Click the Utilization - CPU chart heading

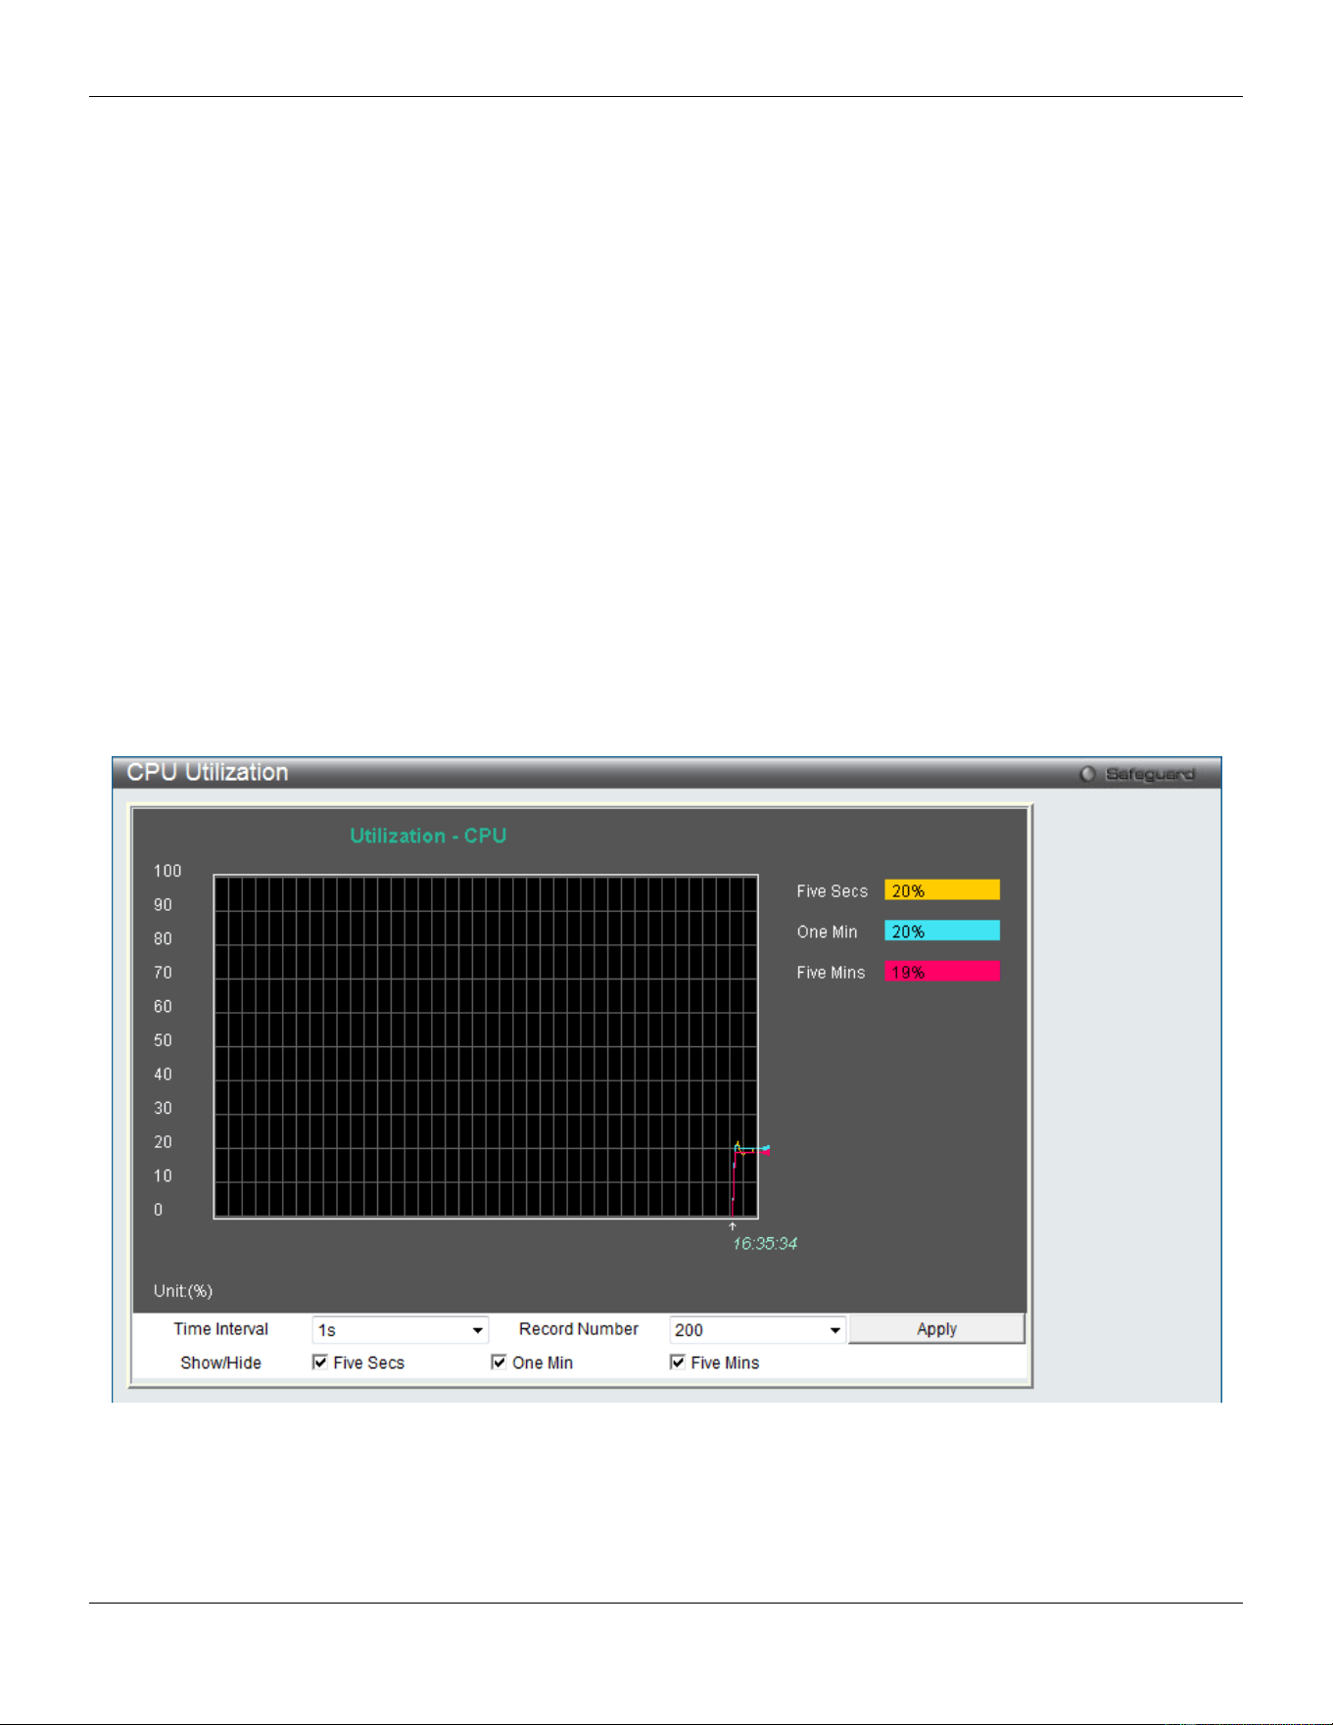[428, 836]
